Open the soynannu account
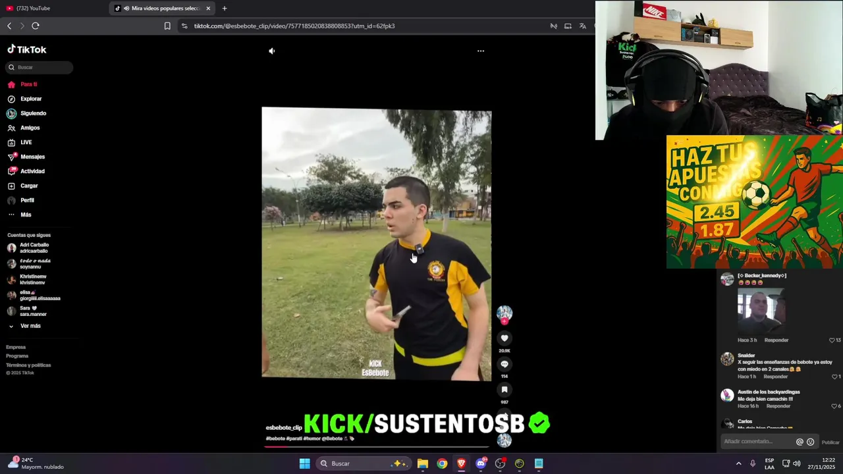The width and height of the screenshot is (843, 474). point(29,263)
